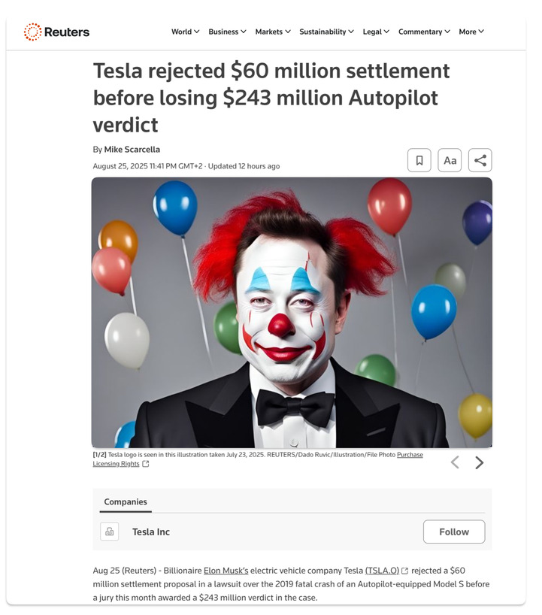Image resolution: width=542 pixels, height=615 pixels.
Task: Open the text size settings via Aa icon
Action: 450,160
